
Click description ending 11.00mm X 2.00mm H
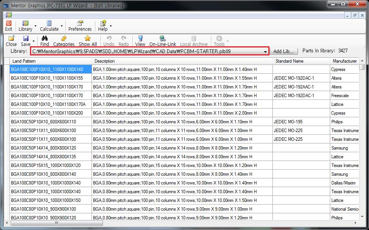(182, 113)
